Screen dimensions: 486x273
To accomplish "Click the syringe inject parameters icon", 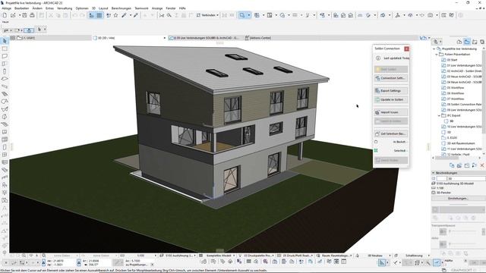I will (135, 15).
